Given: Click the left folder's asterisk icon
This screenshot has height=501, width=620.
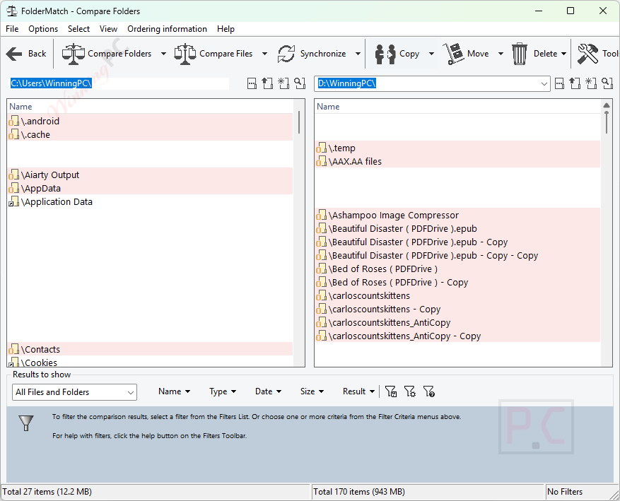Looking at the screenshot, I should click(283, 83).
